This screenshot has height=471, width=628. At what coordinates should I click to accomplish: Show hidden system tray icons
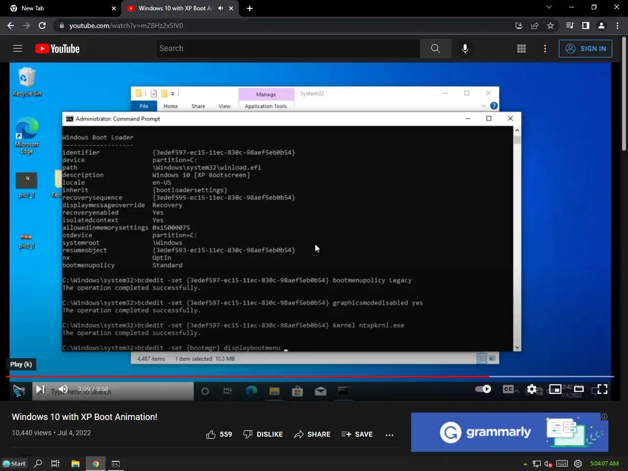point(525,464)
